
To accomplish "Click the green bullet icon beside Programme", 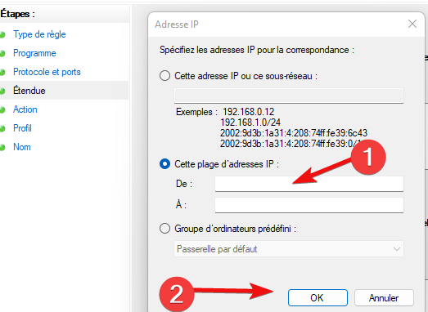I will (2, 54).
